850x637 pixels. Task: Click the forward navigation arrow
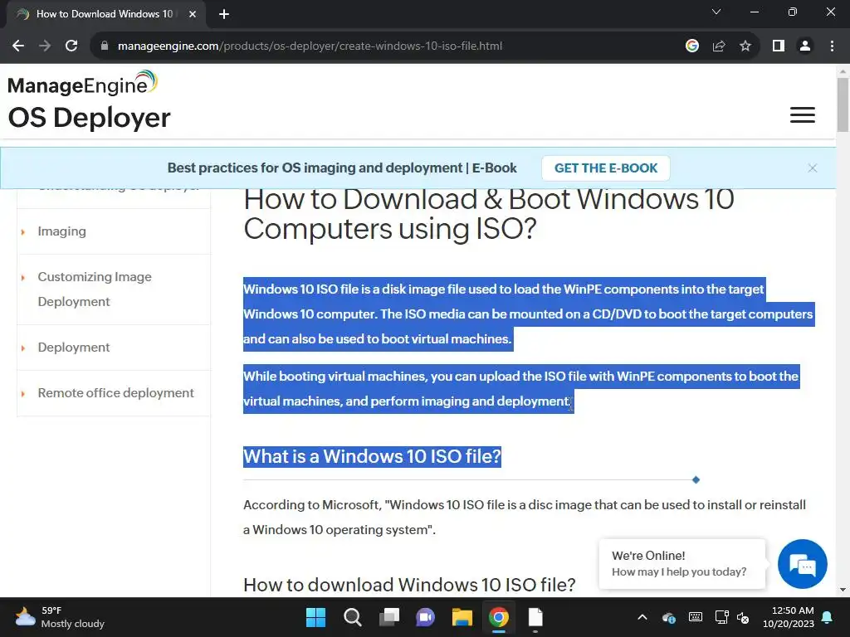[x=45, y=46]
